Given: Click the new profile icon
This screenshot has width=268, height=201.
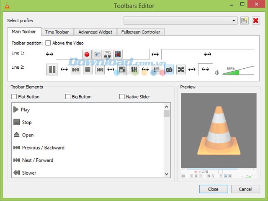Looking at the screenshot, I should pyautogui.click(x=245, y=21).
